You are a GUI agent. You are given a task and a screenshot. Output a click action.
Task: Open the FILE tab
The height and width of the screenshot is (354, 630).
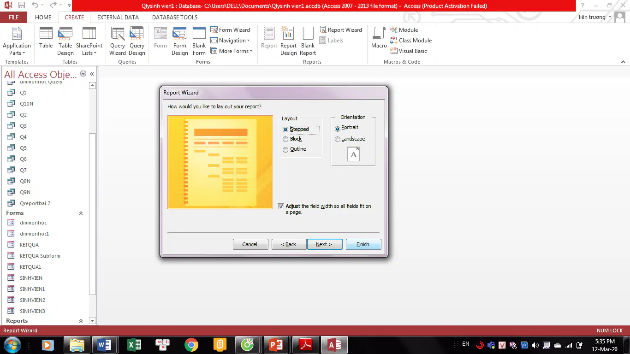(14, 18)
